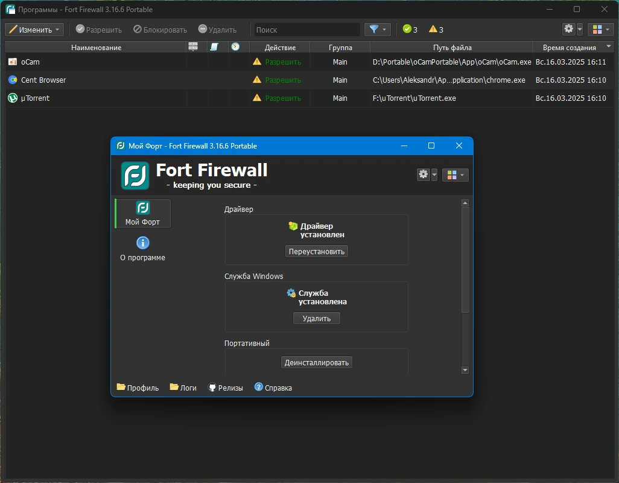Click the warning icon in µTorrent row
This screenshot has height=483, width=619.
click(x=257, y=98)
